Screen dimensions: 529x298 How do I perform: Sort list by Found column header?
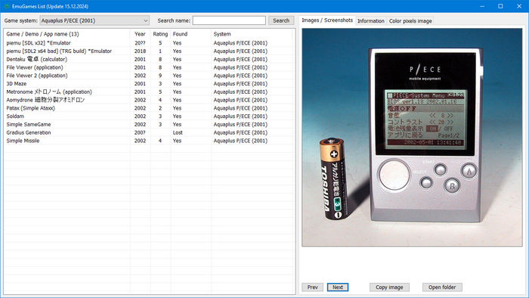(190, 34)
